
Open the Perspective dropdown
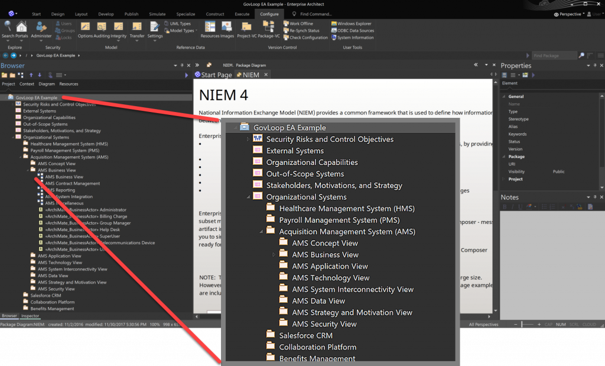point(569,14)
